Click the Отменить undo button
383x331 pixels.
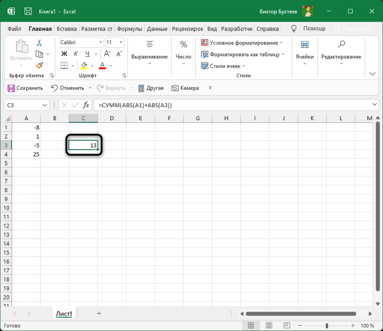point(67,88)
